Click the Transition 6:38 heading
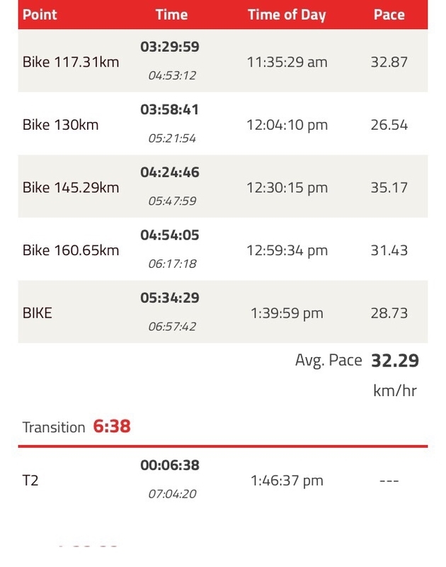Image resolution: width=446 pixels, height=567 pixels. (76, 427)
